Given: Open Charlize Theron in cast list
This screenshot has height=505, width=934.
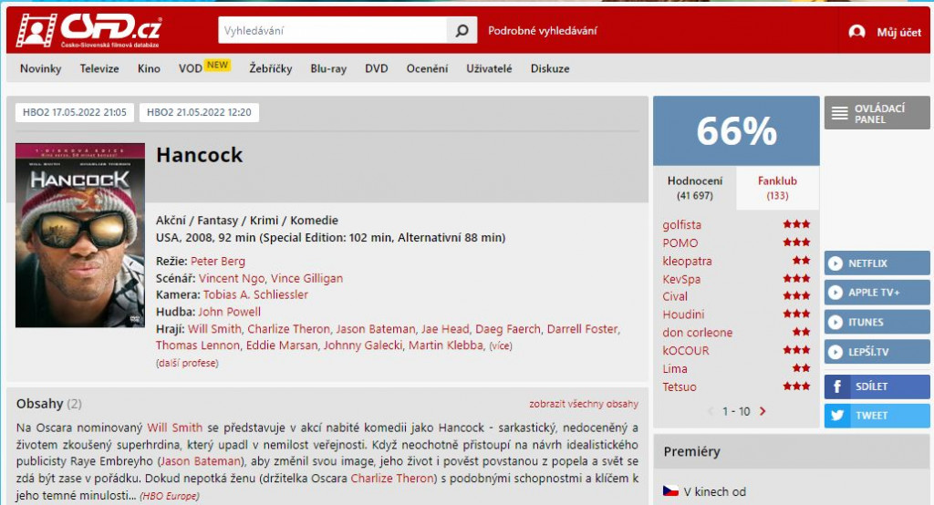Looking at the screenshot, I should click(288, 329).
